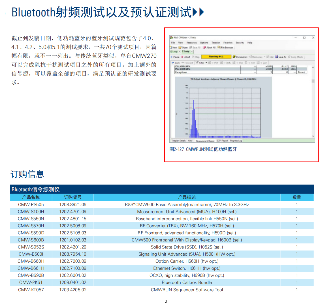Screen dimensions: 333x306
Task: Switch to the Testplan Details tab
Action: pos(178,141)
